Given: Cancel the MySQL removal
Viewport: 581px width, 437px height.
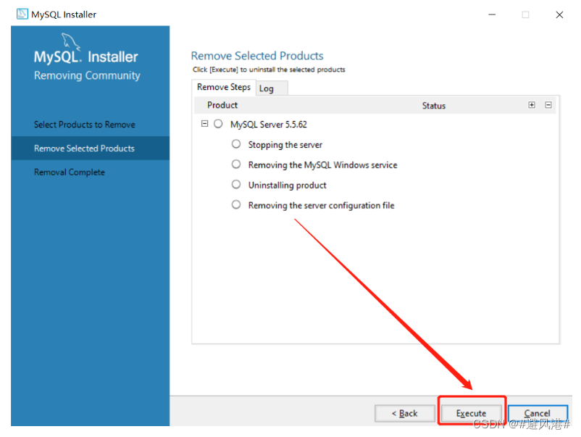Looking at the screenshot, I should click(x=538, y=413).
